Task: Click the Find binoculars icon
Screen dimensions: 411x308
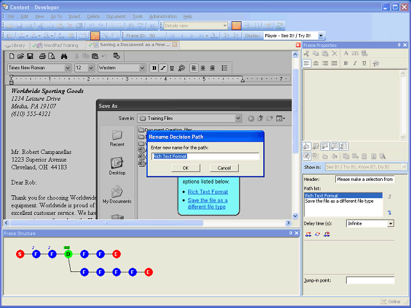Action: coord(64,56)
